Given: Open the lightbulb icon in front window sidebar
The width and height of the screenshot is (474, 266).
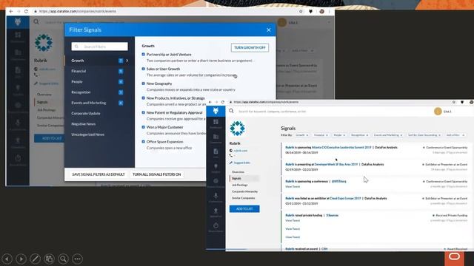Looking at the screenshot, I should (216, 166).
